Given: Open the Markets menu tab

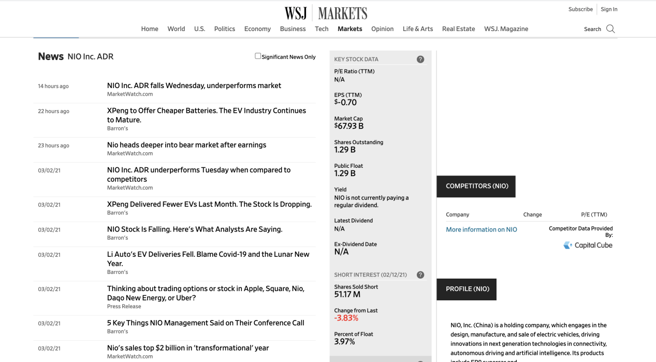Looking at the screenshot, I should click(x=349, y=29).
